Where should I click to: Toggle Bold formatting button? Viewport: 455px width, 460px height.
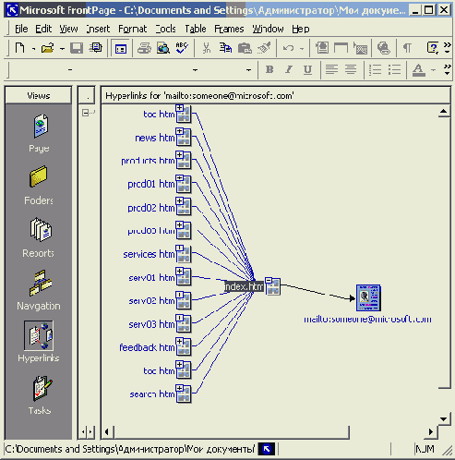269,70
